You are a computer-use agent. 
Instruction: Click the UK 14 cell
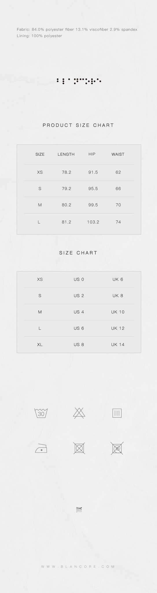(118, 345)
